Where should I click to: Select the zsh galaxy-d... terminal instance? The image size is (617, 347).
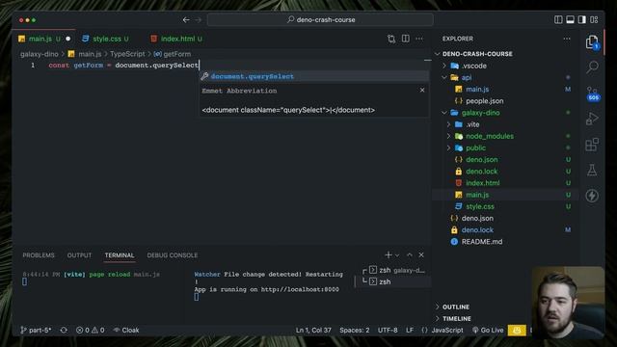[397, 270]
